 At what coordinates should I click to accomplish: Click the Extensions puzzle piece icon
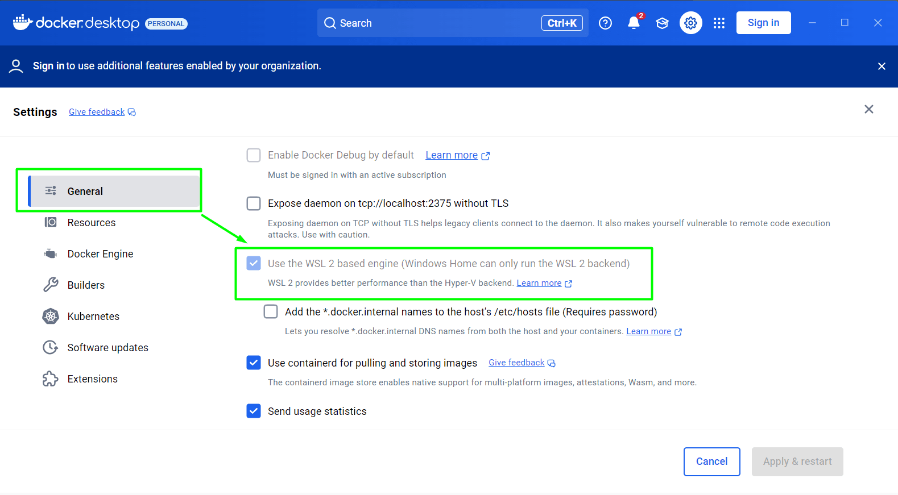[x=51, y=378]
